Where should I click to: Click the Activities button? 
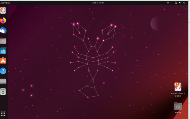click(5, 3)
